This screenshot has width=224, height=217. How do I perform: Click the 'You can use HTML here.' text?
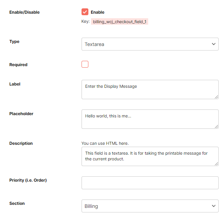pyautogui.click(x=105, y=143)
